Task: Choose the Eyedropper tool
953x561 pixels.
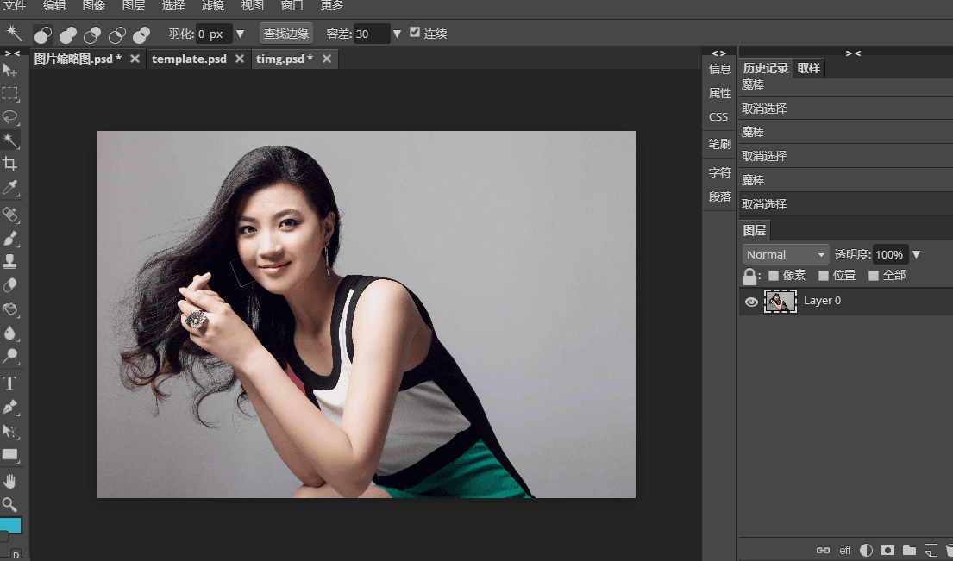Action: tap(10, 188)
